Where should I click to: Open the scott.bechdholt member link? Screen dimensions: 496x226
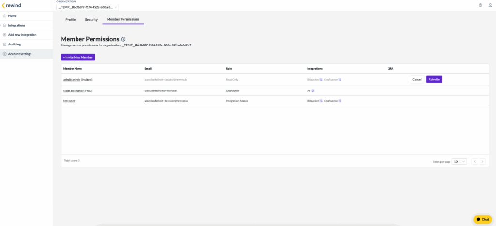(74, 90)
